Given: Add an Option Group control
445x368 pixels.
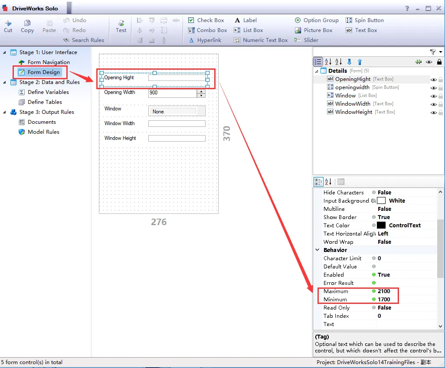Looking at the screenshot, I should [x=316, y=20].
